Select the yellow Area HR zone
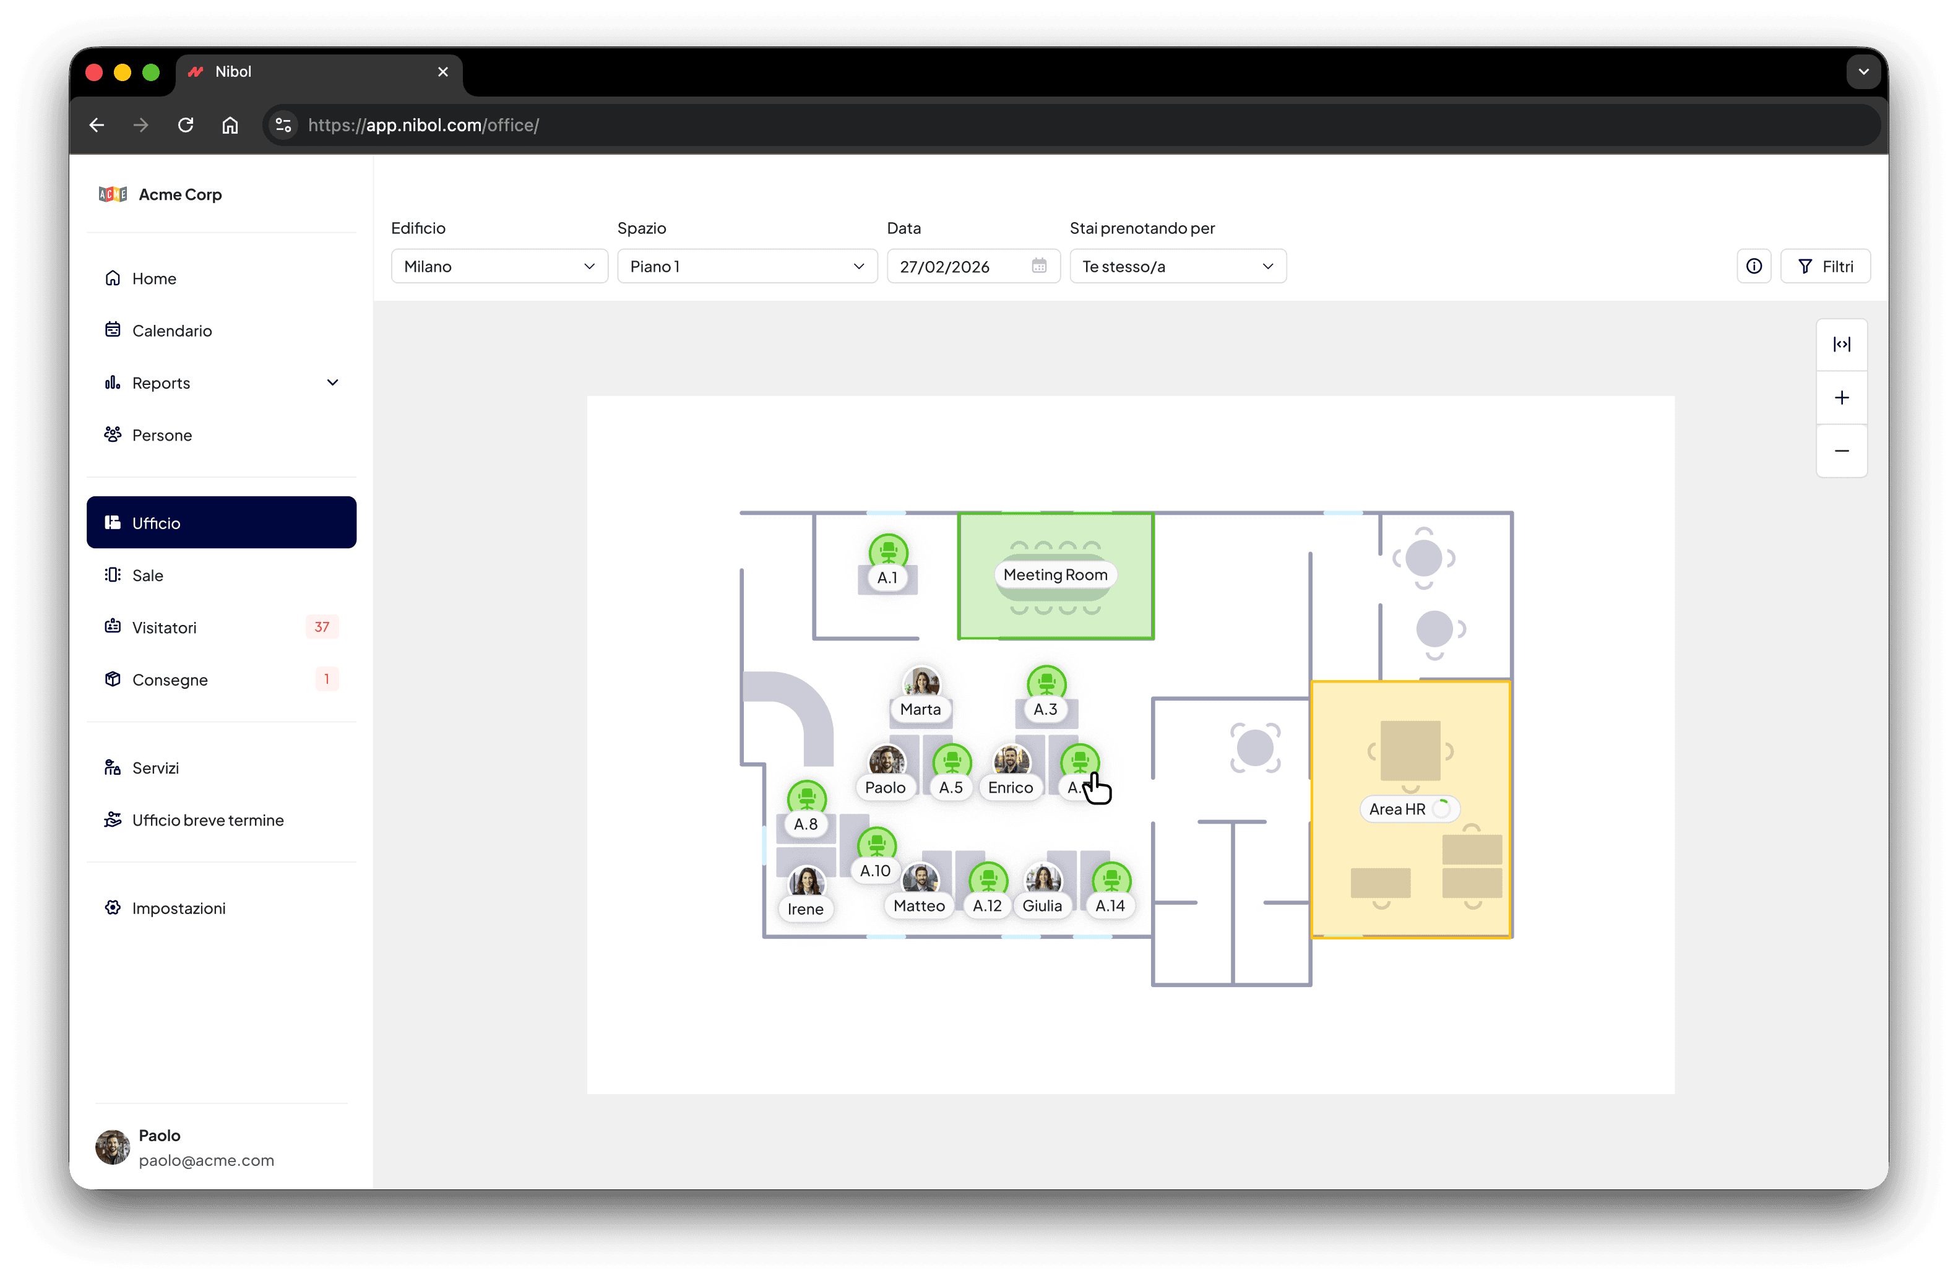Viewport: 1958px width, 1281px height. [x=1408, y=809]
